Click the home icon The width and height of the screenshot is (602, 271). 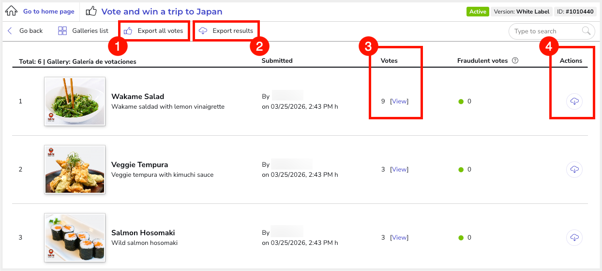(x=11, y=11)
